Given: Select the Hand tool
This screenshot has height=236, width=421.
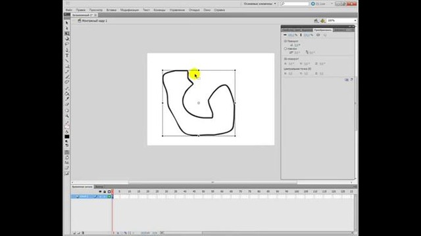Looking at the screenshot, I should [x=67, y=111].
